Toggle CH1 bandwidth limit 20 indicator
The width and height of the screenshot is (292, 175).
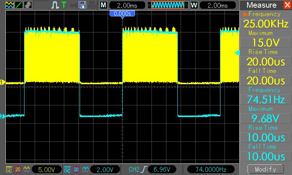pos(18,170)
